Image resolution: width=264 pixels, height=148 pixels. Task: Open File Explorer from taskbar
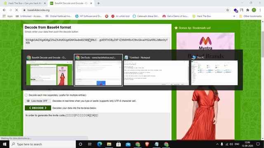point(109,144)
